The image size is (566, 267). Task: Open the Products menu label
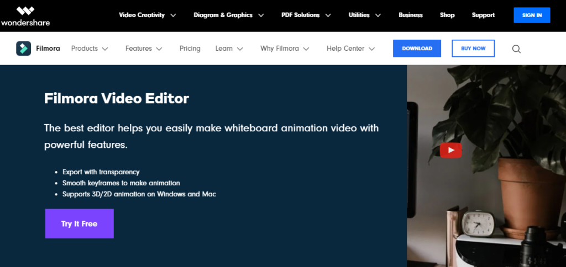(x=85, y=49)
